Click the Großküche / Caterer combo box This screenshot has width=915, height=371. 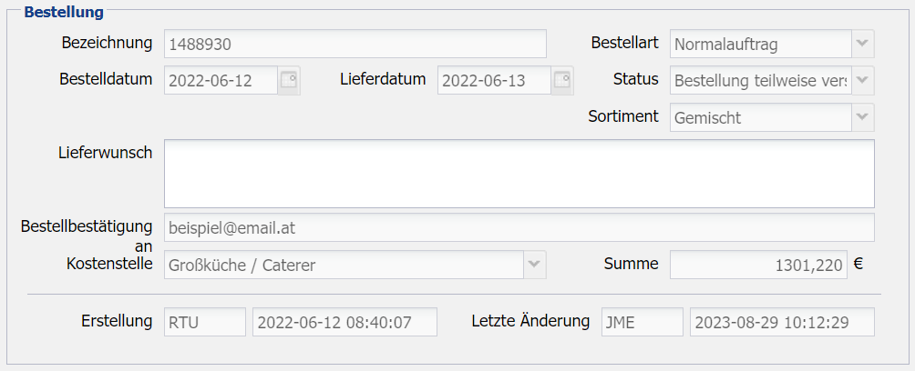pos(344,265)
